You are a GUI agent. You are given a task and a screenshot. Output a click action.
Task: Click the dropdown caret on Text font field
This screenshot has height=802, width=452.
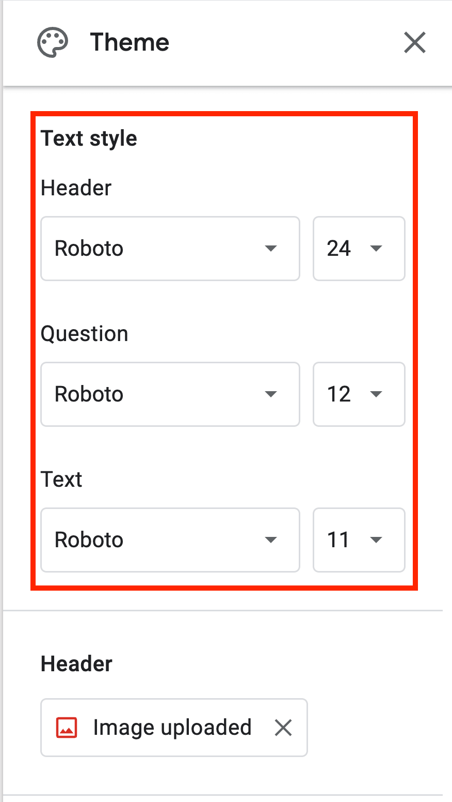click(270, 540)
